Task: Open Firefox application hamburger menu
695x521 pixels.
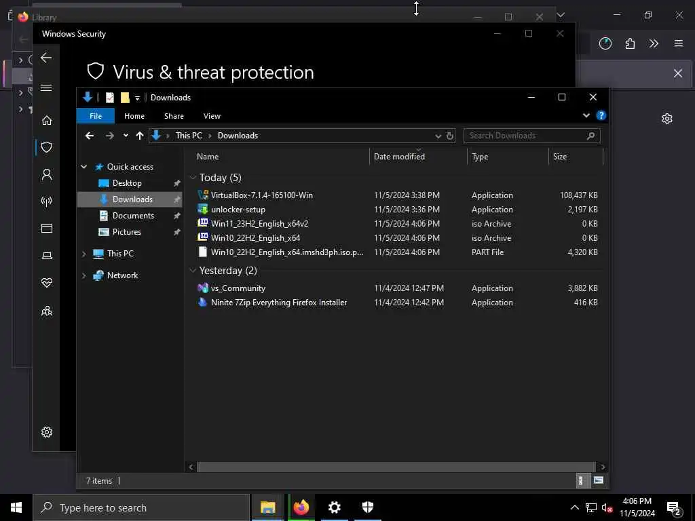Action: pyautogui.click(x=679, y=43)
